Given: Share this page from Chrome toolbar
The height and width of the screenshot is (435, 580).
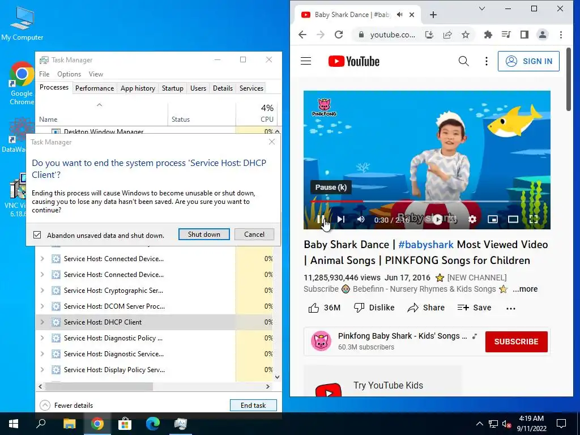Looking at the screenshot, I should [447, 35].
